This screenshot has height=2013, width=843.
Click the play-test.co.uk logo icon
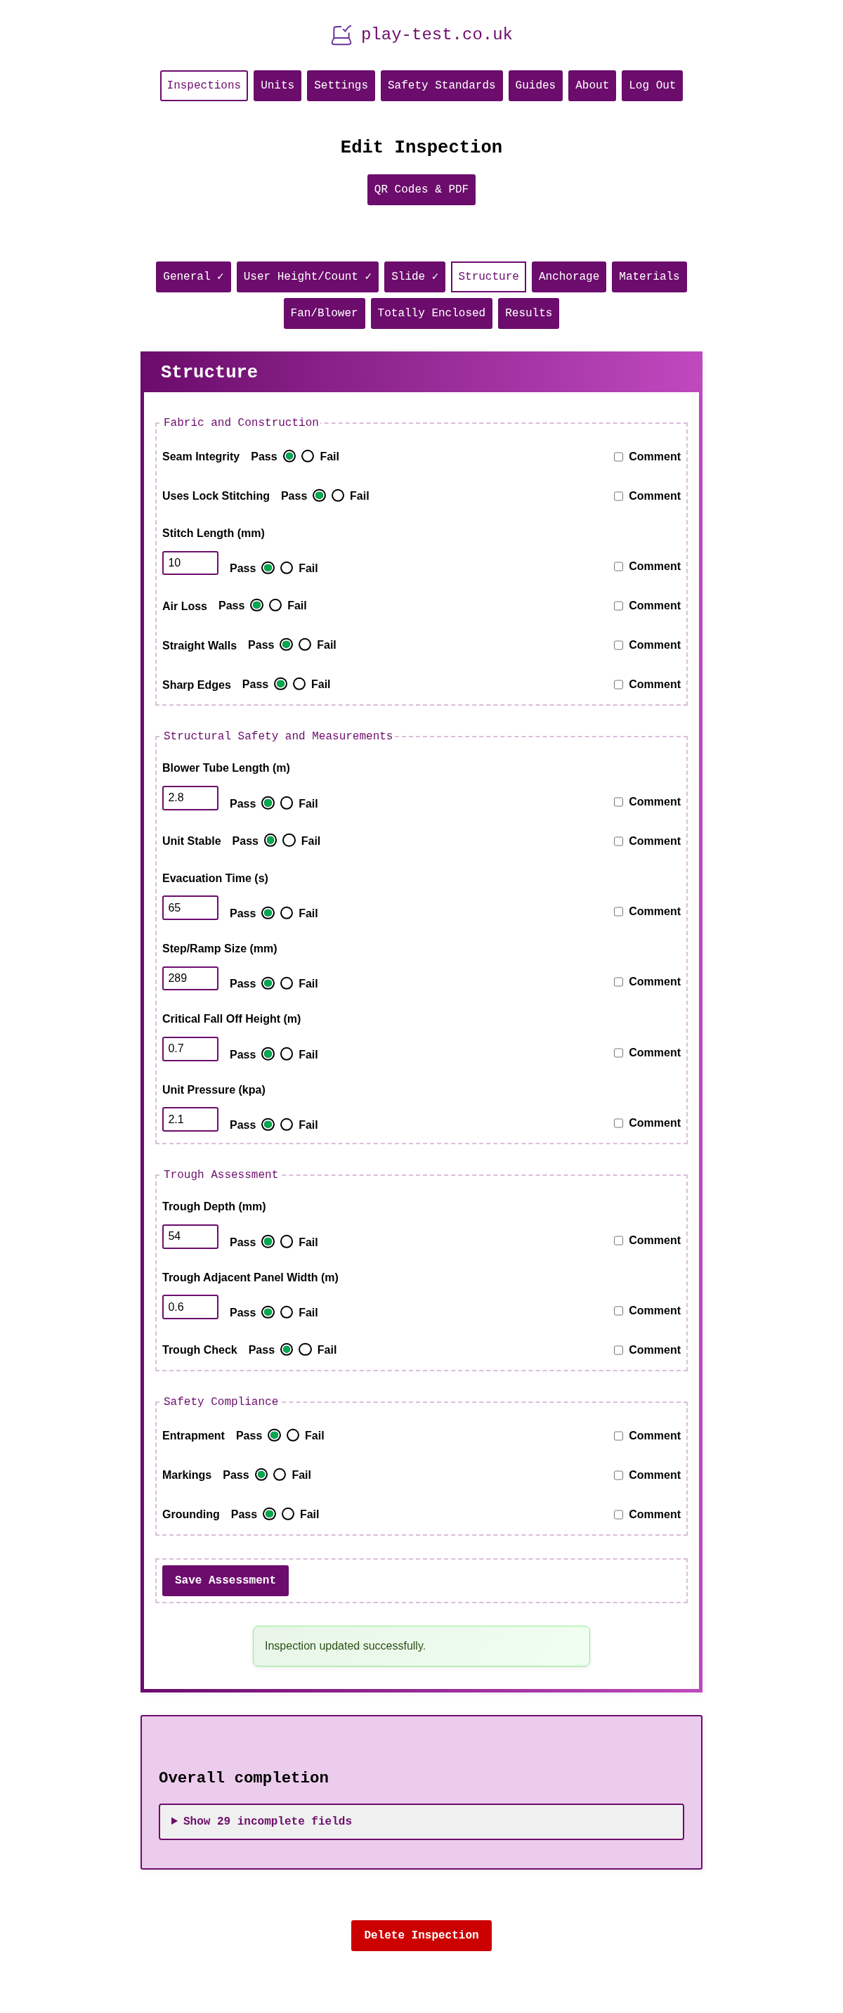tap(342, 34)
